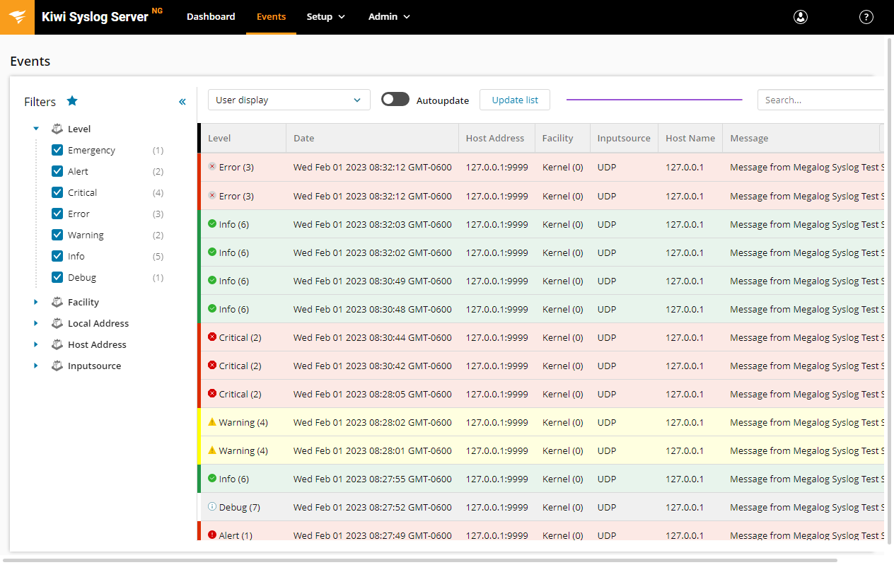Open the User display dropdown
Image resolution: width=894 pixels, height=565 pixels.
point(289,100)
